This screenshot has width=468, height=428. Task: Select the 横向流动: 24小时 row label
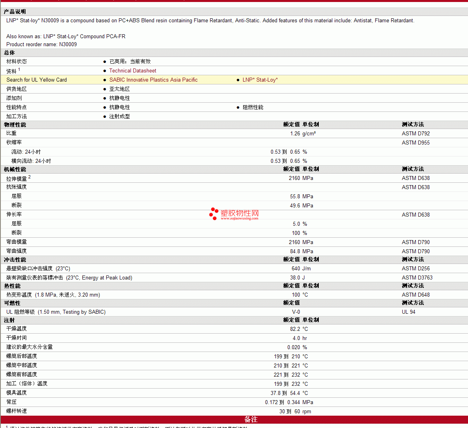pyautogui.click(x=31, y=161)
